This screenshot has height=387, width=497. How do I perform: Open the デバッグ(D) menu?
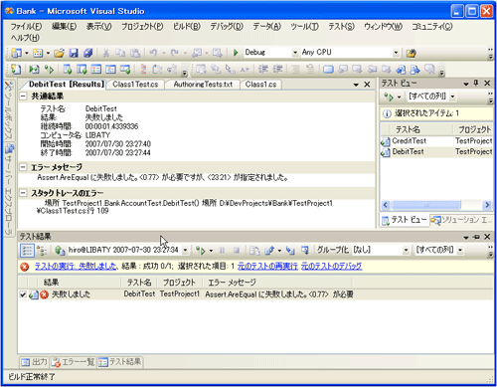pos(227,27)
